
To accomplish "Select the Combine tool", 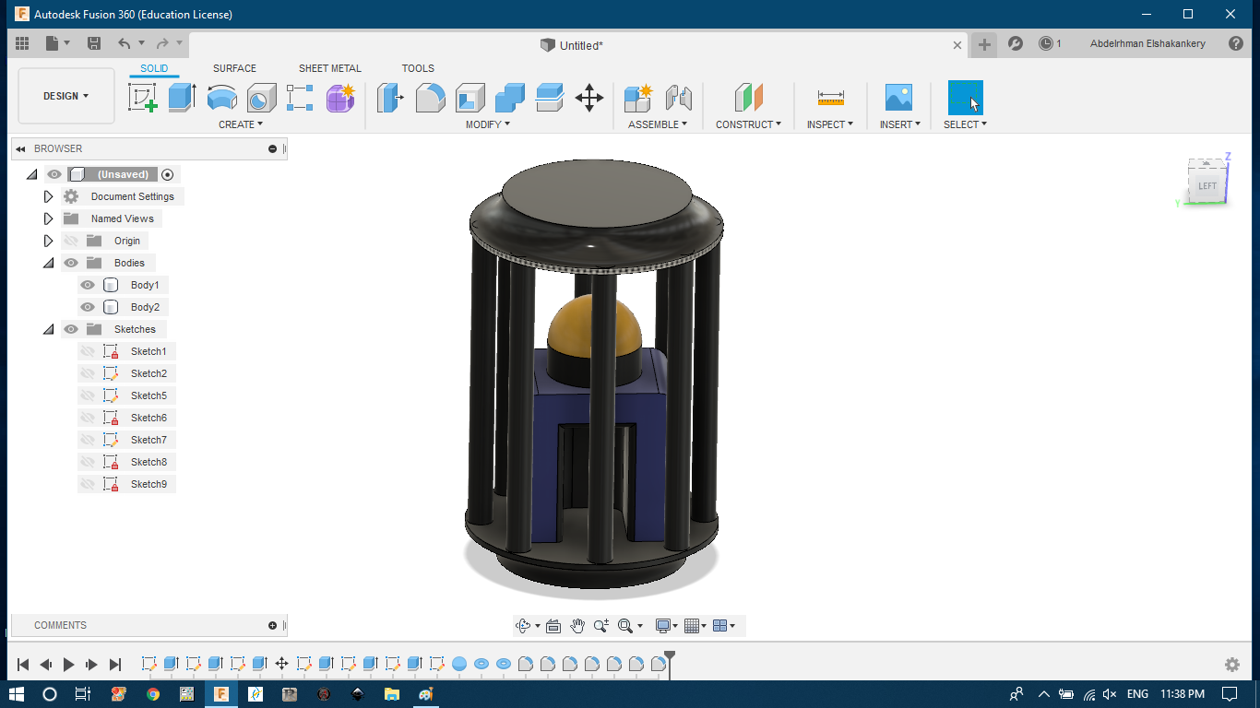I will tap(509, 97).
